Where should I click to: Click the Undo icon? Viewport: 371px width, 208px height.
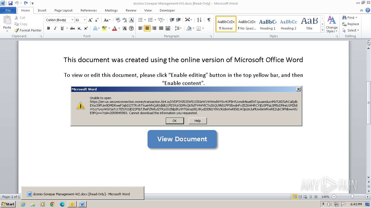click(x=17, y=3)
